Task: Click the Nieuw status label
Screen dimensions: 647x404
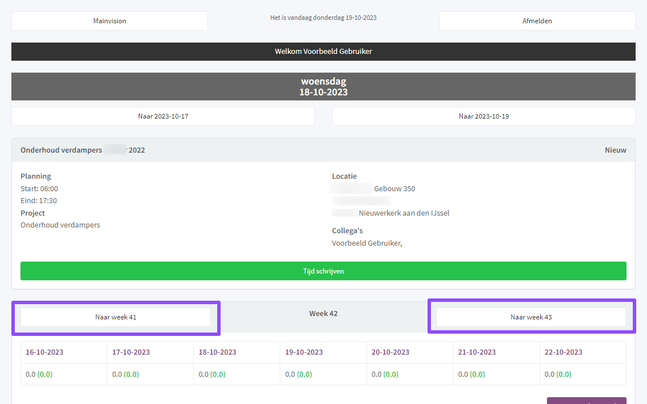Action: (x=615, y=150)
